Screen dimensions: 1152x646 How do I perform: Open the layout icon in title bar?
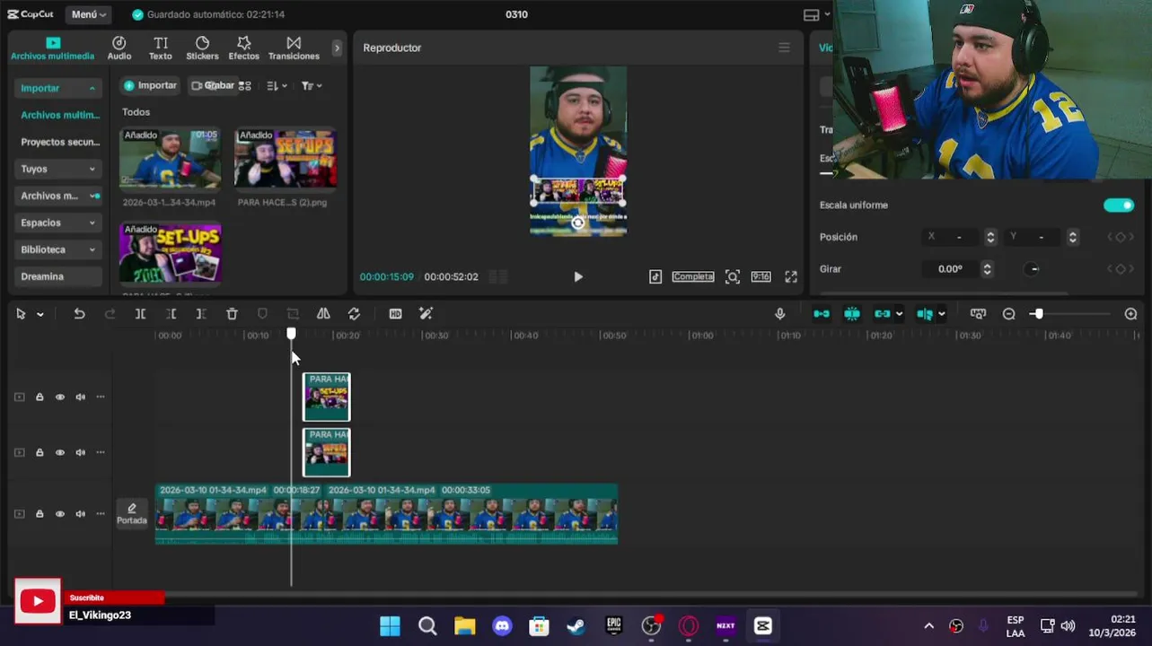coord(812,15)
